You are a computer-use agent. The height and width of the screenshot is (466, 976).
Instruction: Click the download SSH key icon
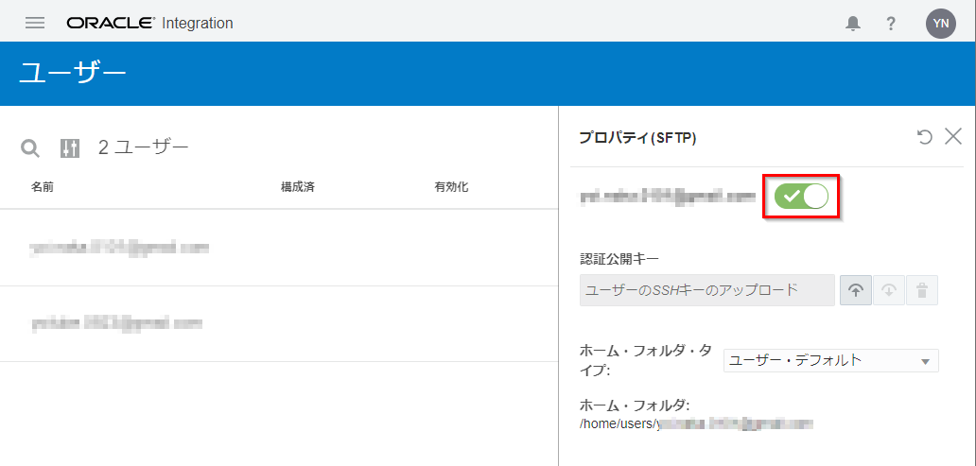click(x=888, y=290)
